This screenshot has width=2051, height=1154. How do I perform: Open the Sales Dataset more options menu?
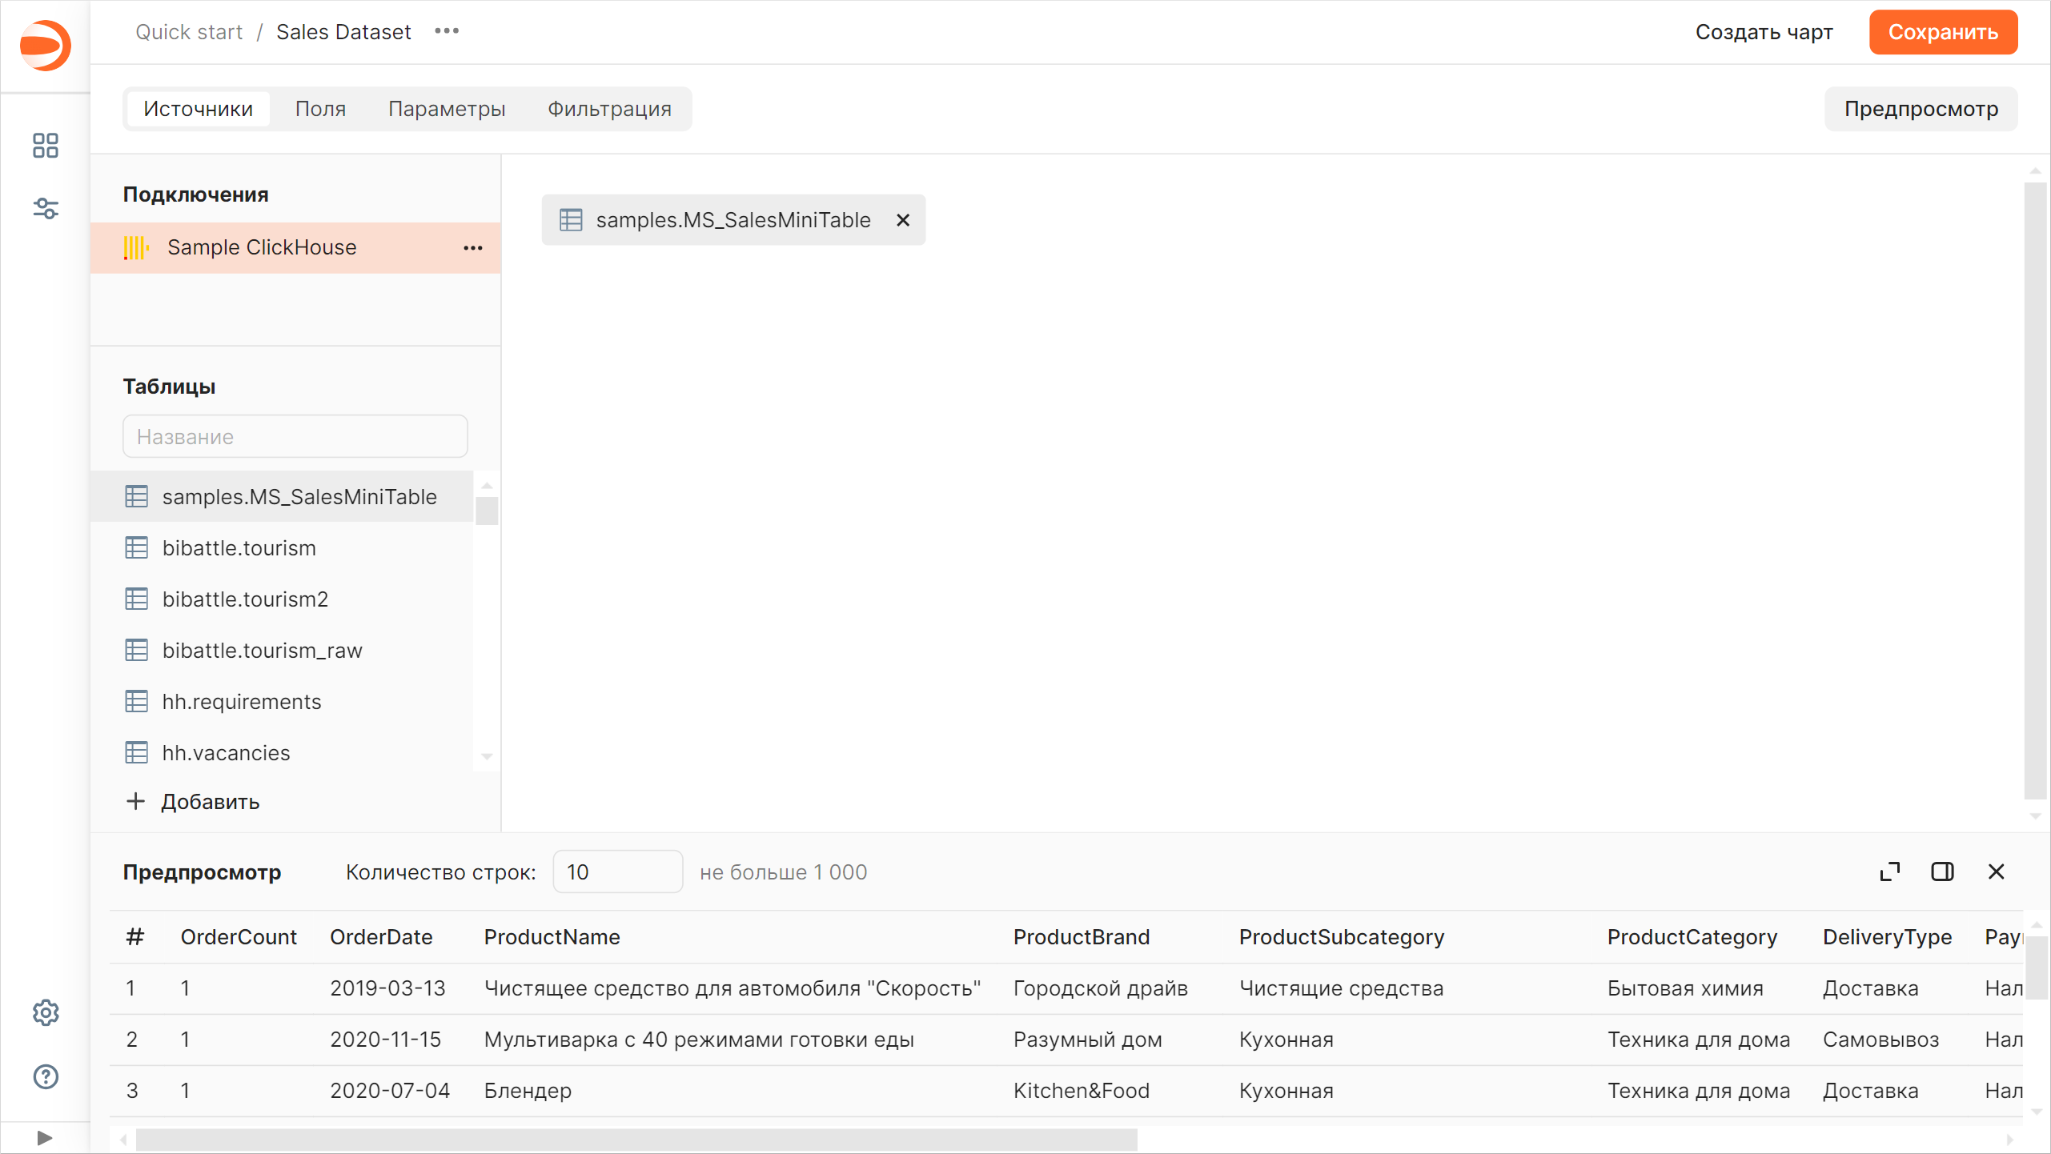pyautogui.click(x=447, y=31)
